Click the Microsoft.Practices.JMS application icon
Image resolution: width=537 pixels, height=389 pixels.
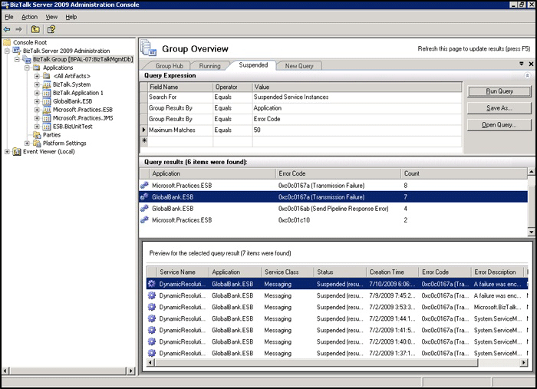point(47,118)
